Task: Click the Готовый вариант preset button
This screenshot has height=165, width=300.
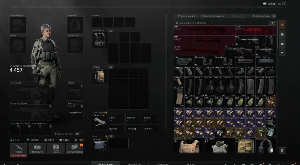Action: point(56,148)
